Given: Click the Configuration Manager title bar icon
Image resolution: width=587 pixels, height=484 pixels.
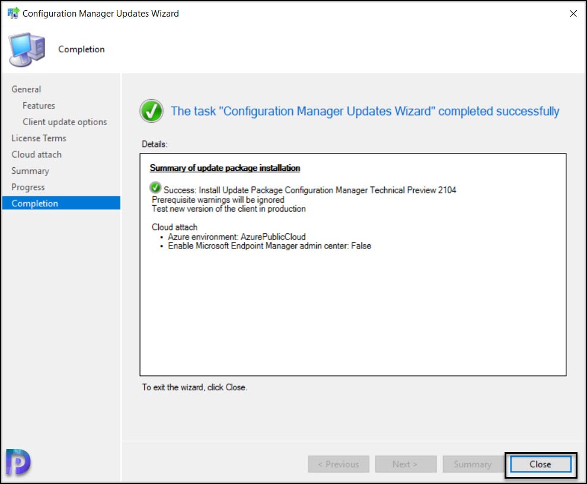Looking at the screenshot, I should pyautogui.click(x=13, y=13).
